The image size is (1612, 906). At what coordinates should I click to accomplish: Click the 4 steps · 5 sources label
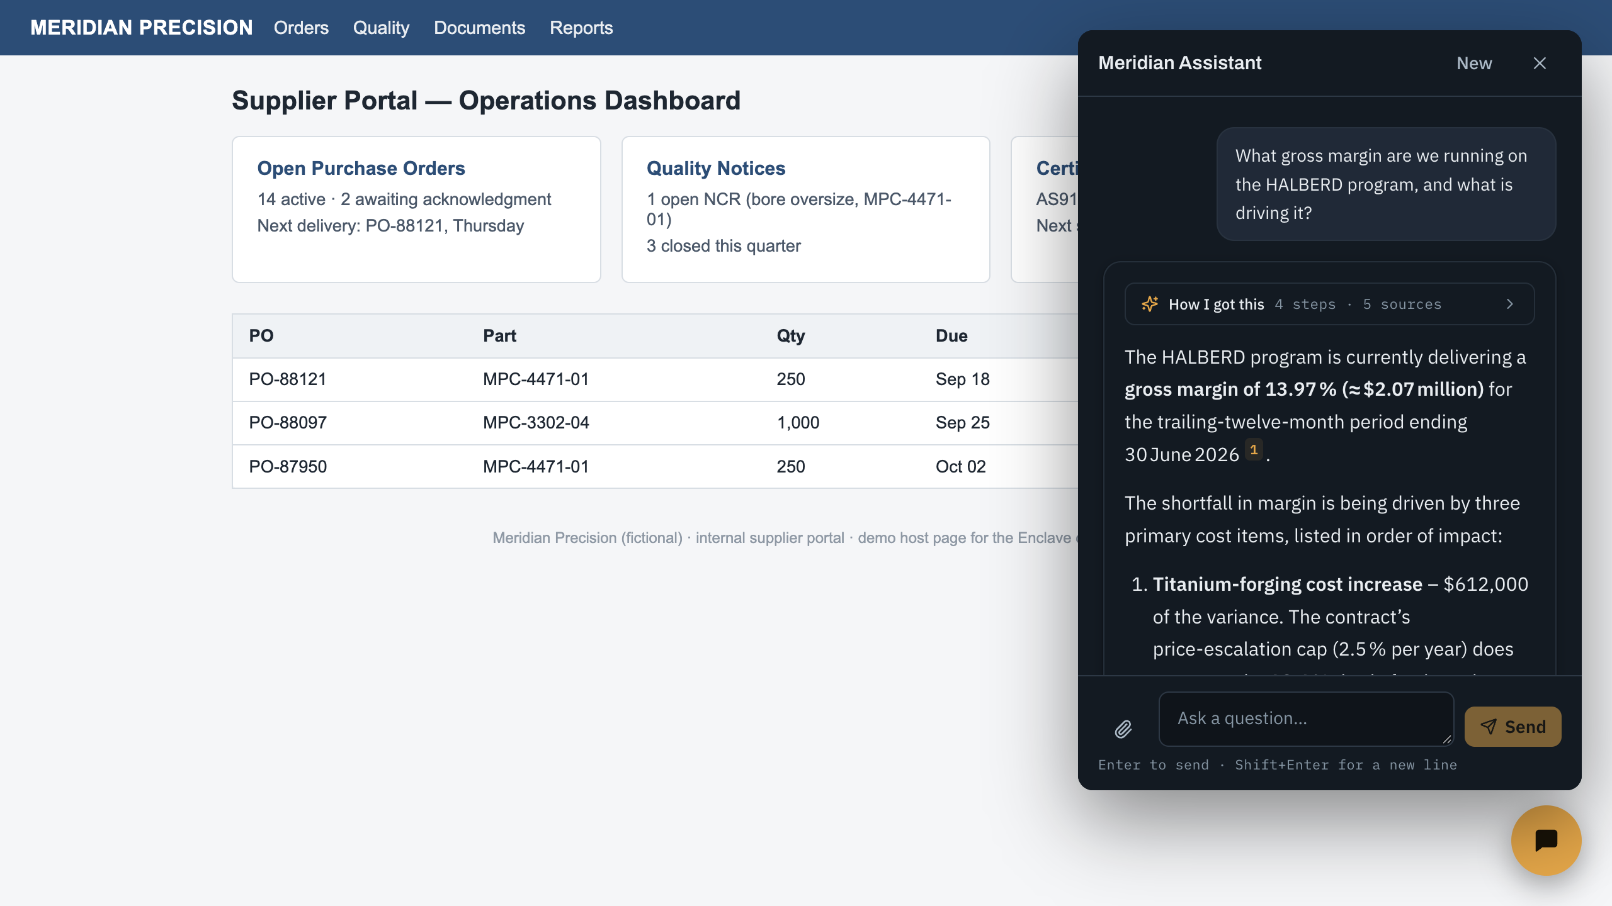(x=1358, y=305)
